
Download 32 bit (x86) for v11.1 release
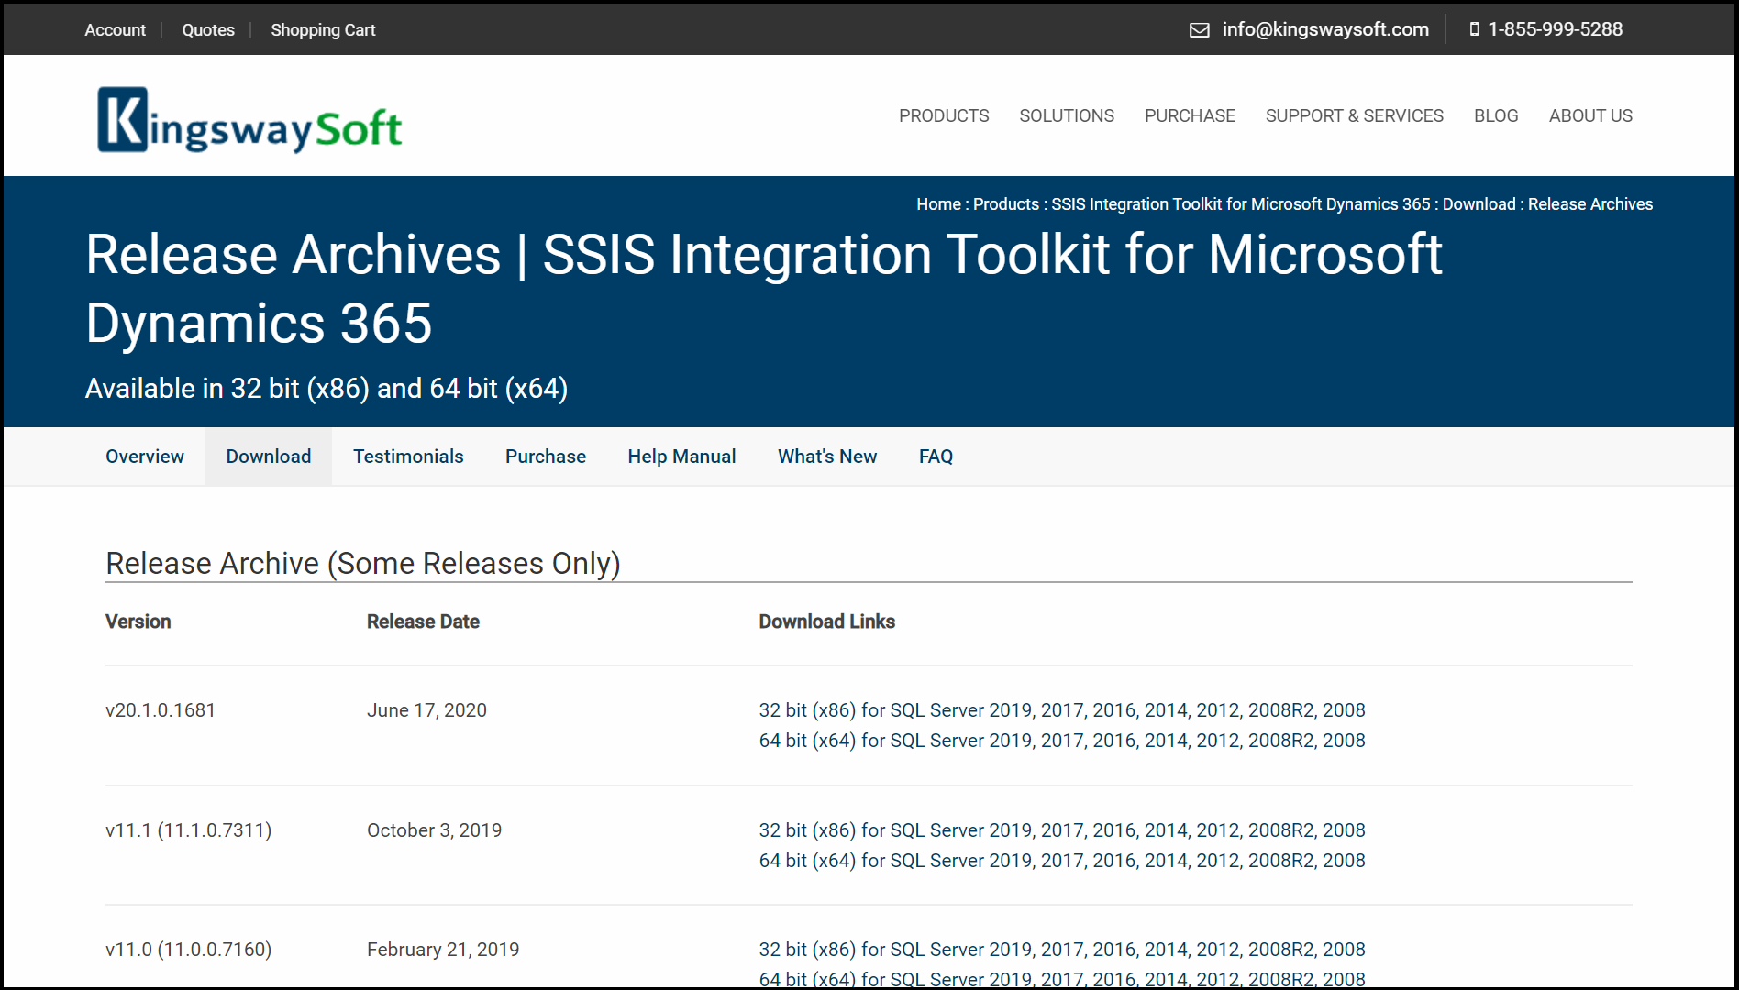coord(1062,830)
